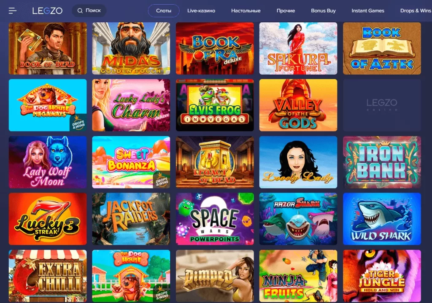Select the Razor Shark game tile

point(298,219)
